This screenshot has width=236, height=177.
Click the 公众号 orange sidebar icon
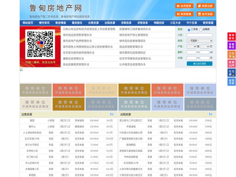point(231,55)
